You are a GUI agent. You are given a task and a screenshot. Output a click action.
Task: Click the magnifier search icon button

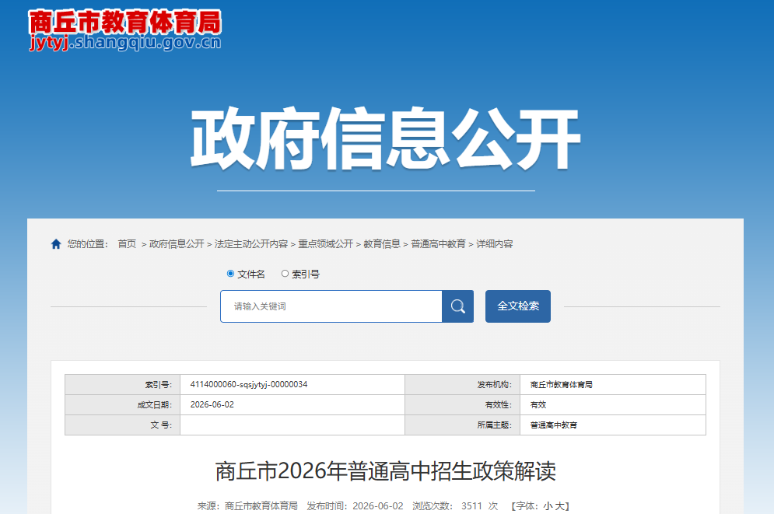(457, 306)
